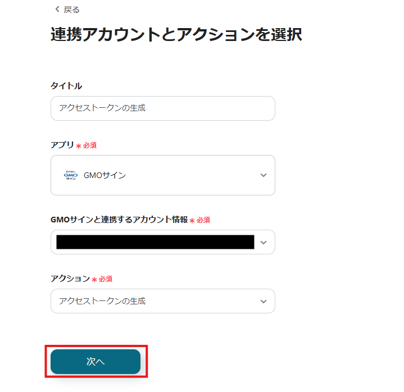Focus the タイトル input field
Screen dimensions: 404x392
(162, 108)
